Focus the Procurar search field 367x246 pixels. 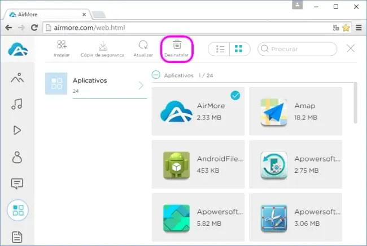tap(297, 49)
